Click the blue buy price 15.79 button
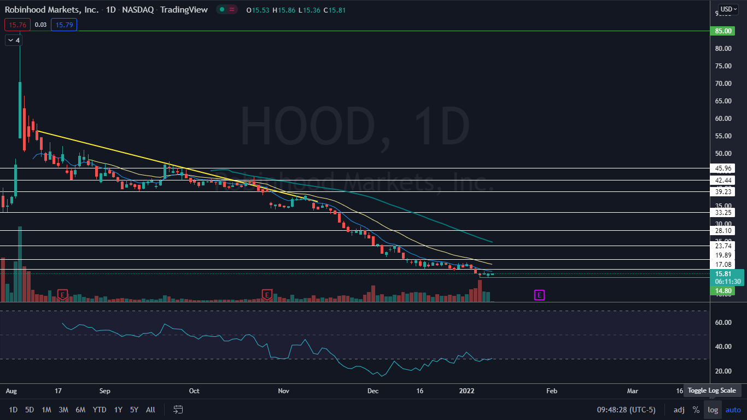The image size is (747, 420). point(64,24)
